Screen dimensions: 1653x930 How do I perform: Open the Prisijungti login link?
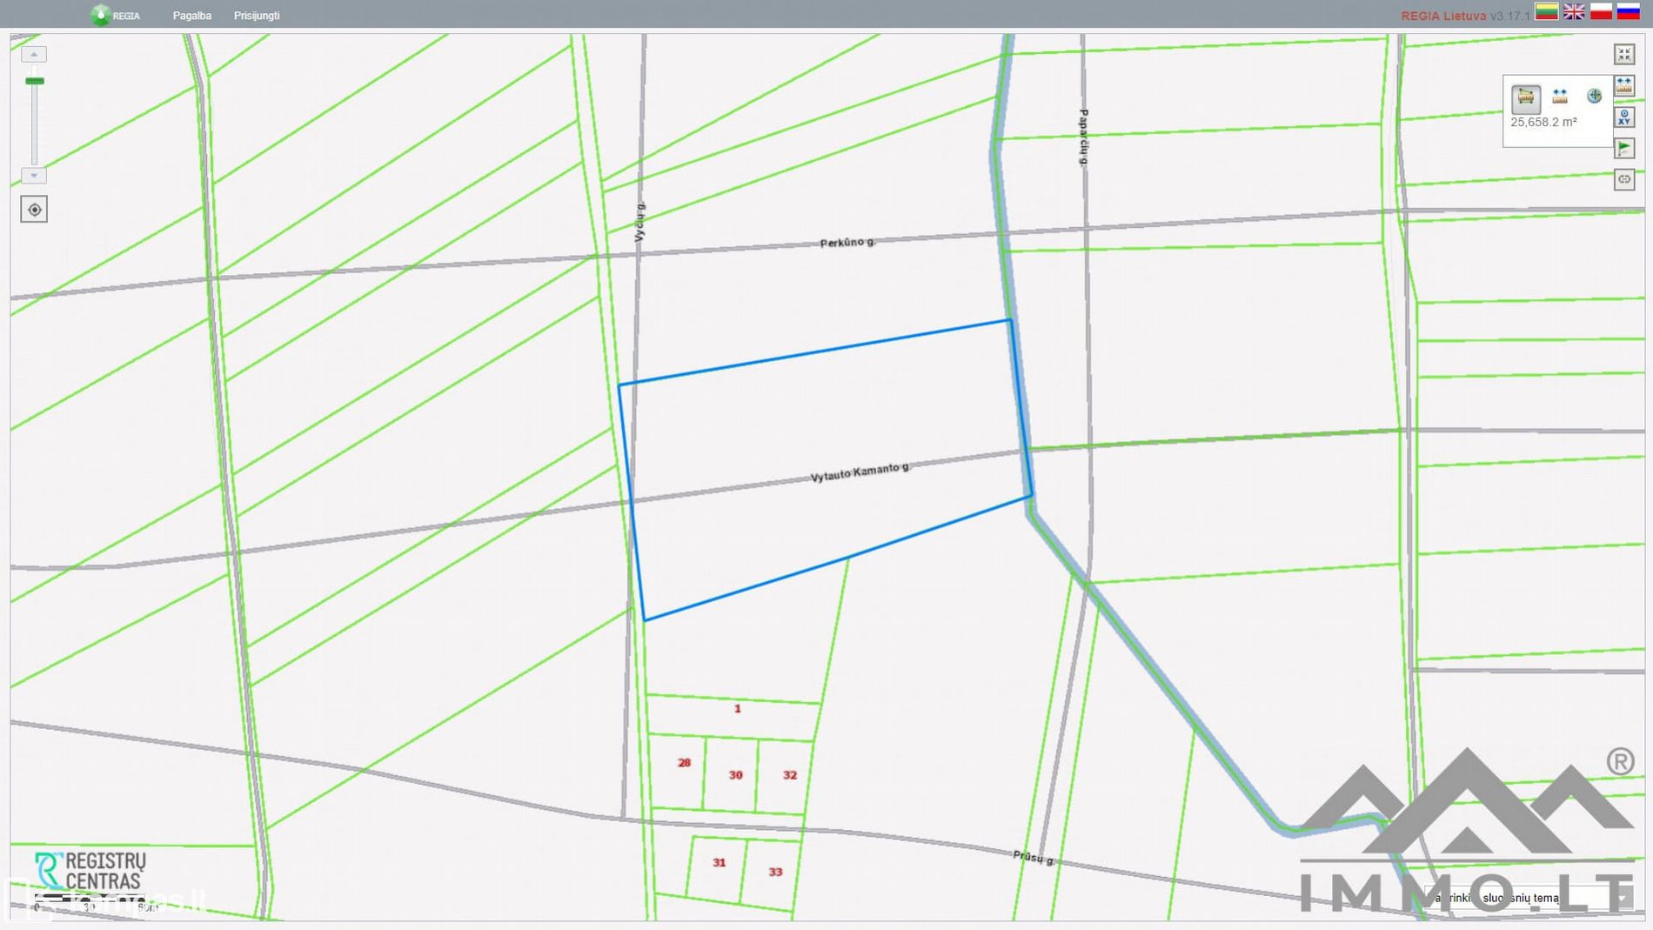(x=257, y=16)
